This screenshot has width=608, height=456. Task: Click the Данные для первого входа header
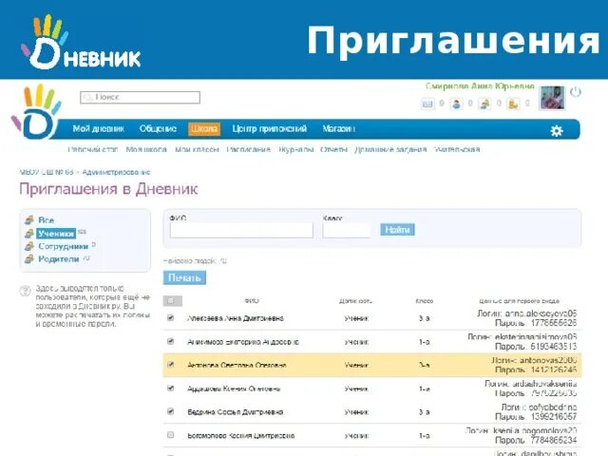(520, 301)
